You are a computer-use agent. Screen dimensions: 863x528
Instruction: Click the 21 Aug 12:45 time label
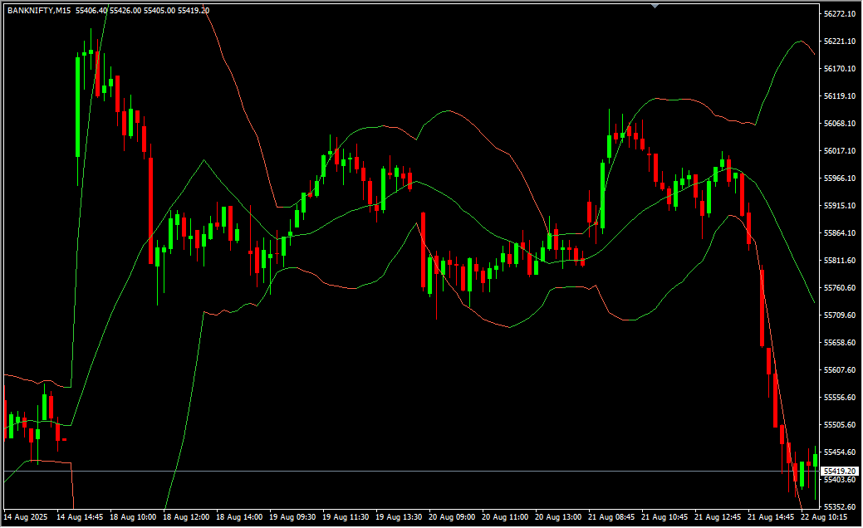pos(719,517)
